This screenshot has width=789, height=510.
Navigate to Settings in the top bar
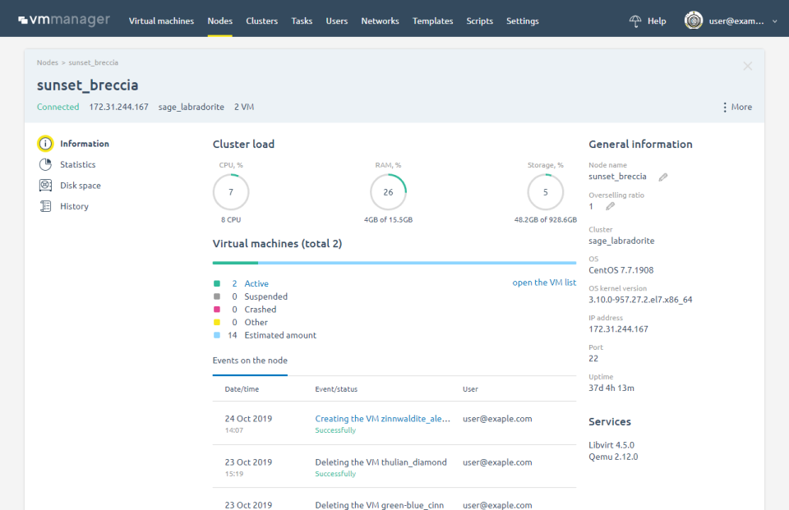(x=522, y=21)
